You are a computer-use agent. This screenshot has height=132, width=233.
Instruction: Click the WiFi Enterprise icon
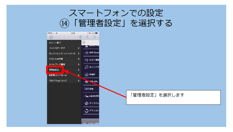(86, 53)
